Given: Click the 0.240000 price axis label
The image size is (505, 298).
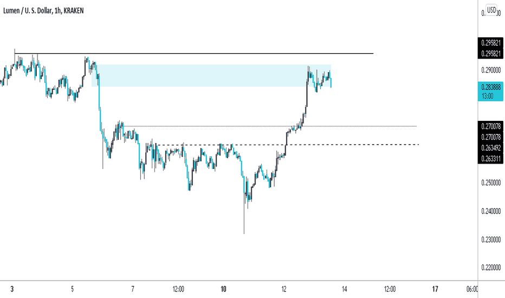Looking at the screenshot, I should point(491,211).
